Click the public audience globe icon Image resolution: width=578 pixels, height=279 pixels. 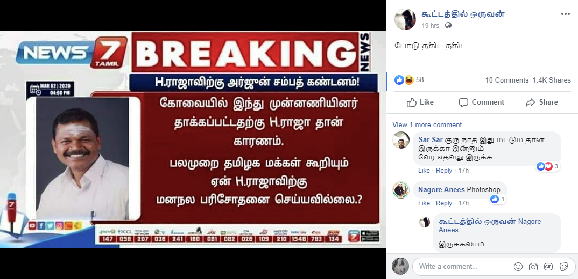point(448,25)
